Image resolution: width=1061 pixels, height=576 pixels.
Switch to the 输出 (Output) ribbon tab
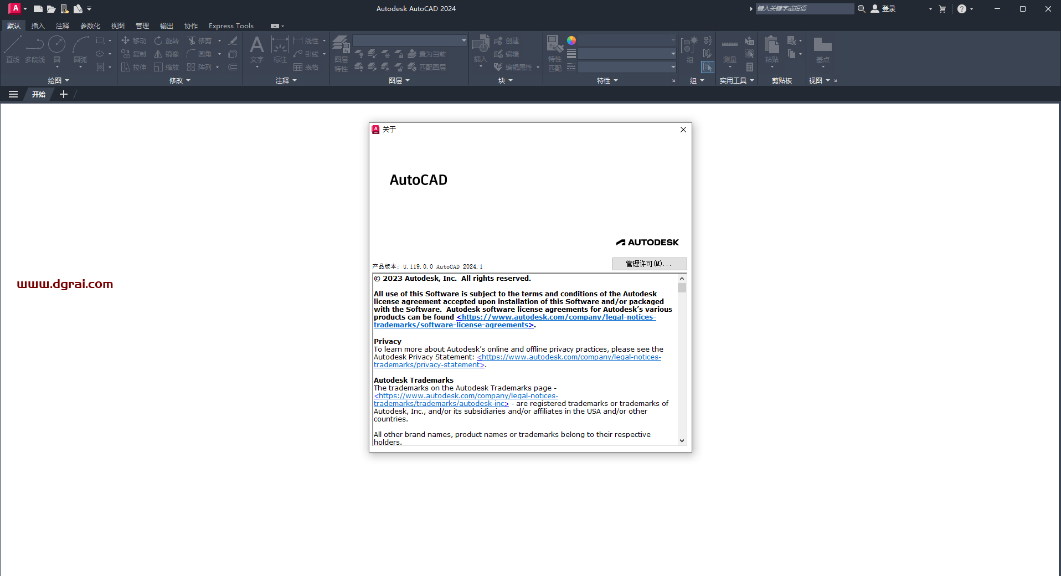[x=166, y=25]
